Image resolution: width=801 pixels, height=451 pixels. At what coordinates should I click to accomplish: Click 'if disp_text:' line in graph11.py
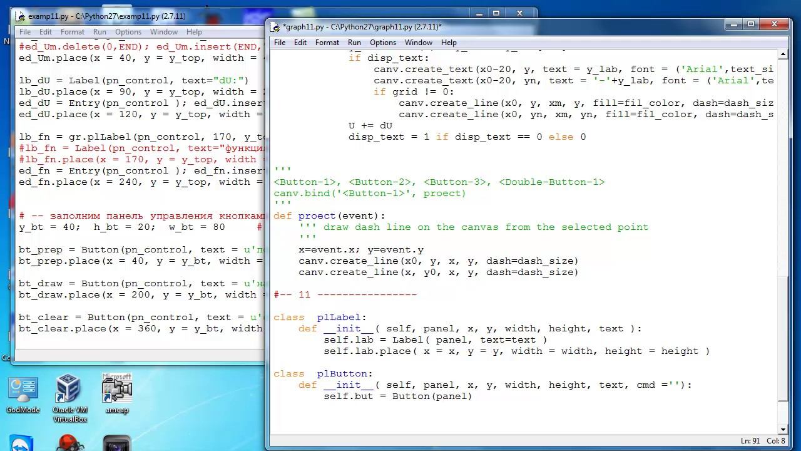coord(389,58)
